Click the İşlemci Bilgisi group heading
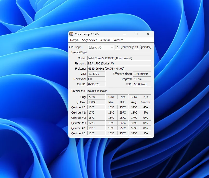Screen dimensions: 209x178 79,52
